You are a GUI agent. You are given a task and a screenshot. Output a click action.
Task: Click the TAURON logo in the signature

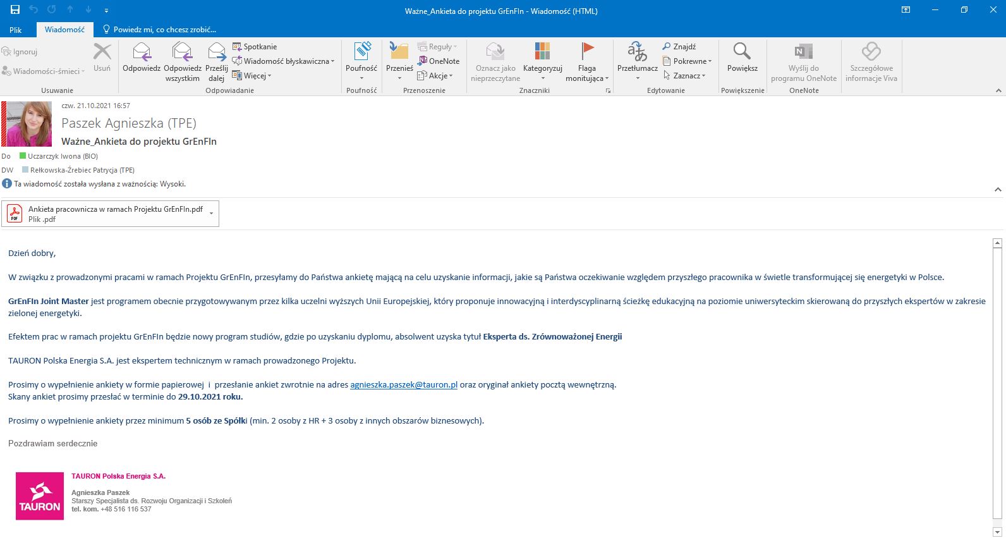pos(39,496)
